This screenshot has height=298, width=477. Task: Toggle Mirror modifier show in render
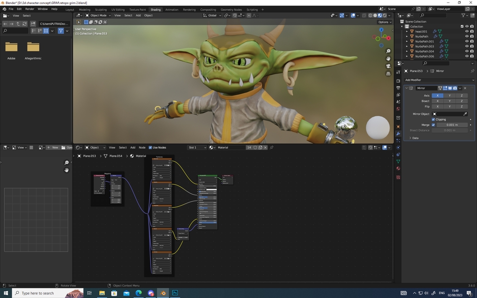455,88
